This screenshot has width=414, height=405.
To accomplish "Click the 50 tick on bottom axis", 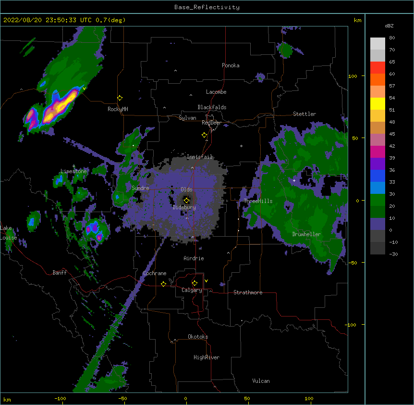I will pos(247,398).
